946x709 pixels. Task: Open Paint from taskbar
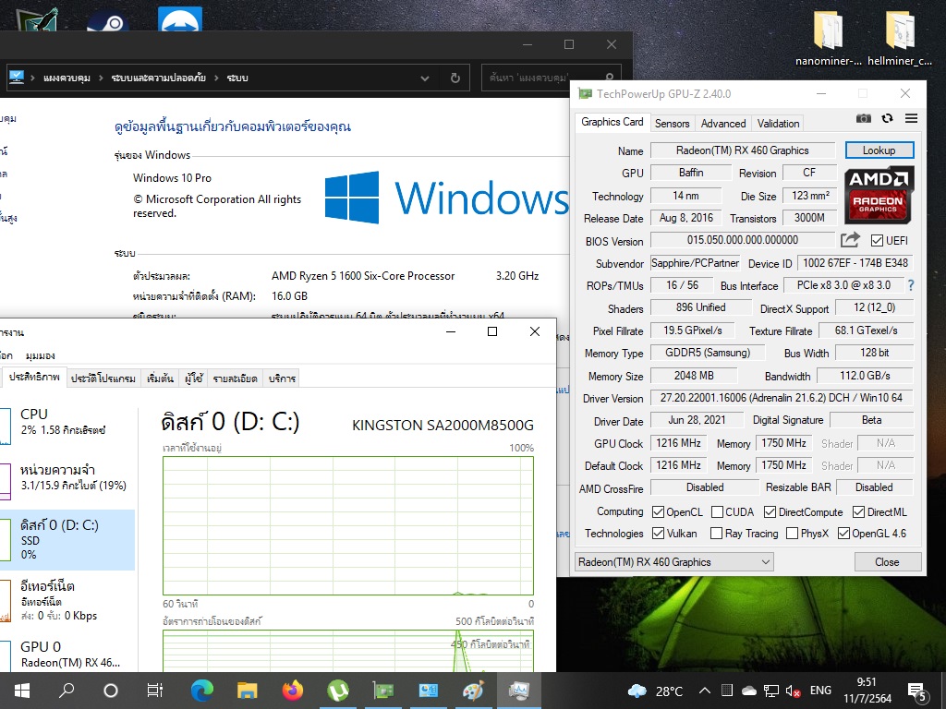(x=474, y=691)
